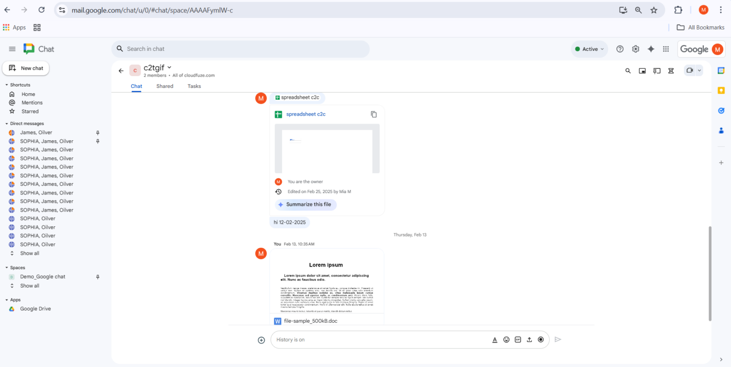Viewport: 731px width, 367px height.
Task: Switch to the Shared tab
Action: [x=164, y=86]
